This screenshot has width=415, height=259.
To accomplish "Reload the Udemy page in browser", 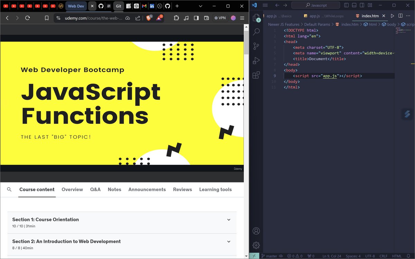I will pyautogui.click(x=28, y=18).
